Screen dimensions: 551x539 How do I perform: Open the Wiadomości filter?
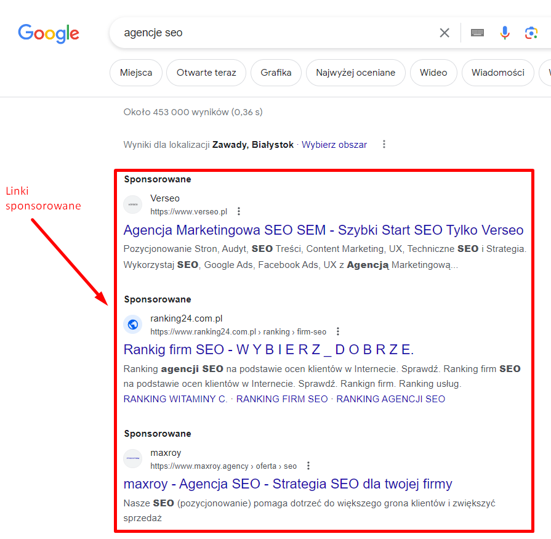point(498,73)
